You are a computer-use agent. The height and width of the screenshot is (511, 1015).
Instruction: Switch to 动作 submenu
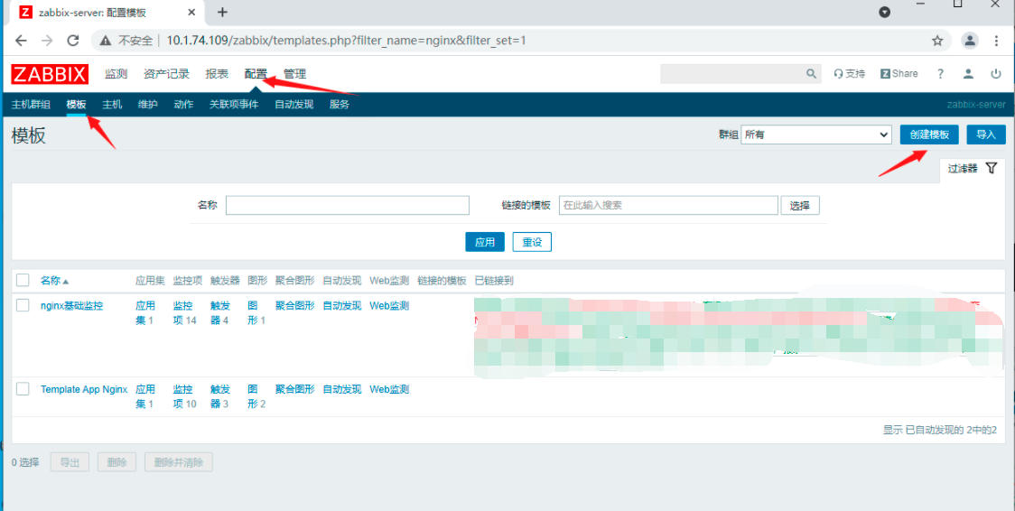pos(183,104)
